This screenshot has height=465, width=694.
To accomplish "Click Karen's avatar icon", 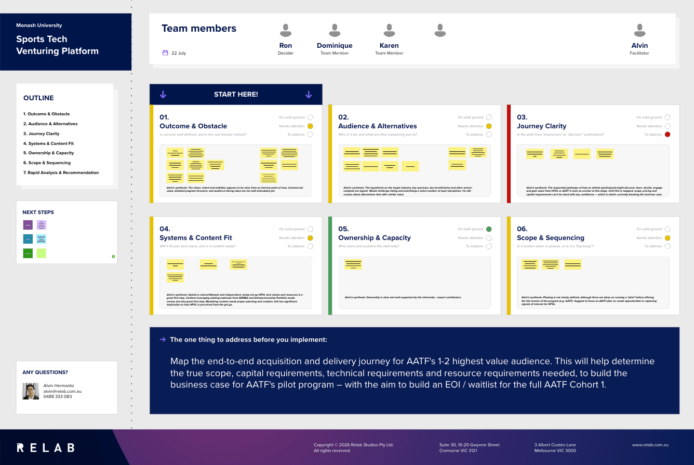I will coord(389,31).
